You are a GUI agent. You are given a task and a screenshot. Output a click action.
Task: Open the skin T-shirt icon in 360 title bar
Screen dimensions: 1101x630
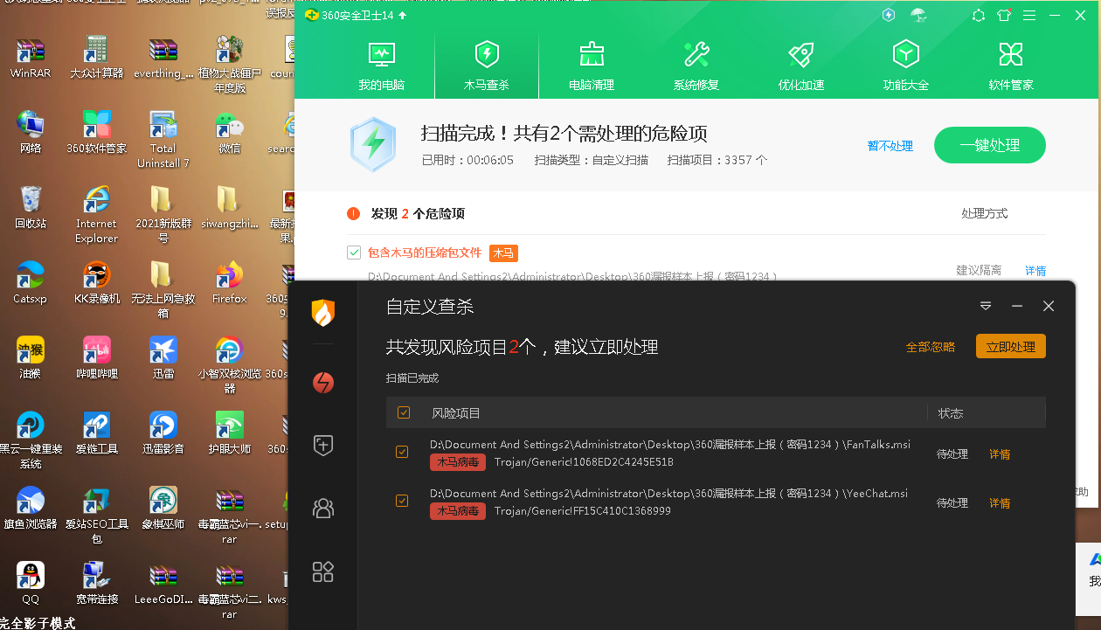coord(1004,15)
